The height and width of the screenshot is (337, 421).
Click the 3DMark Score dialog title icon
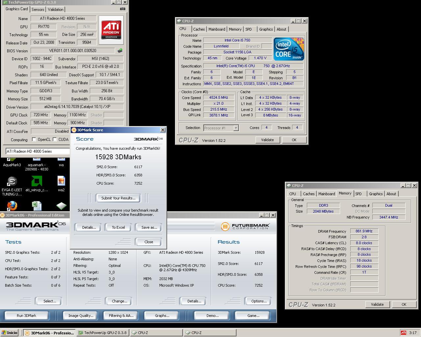[x=74, y=130]
